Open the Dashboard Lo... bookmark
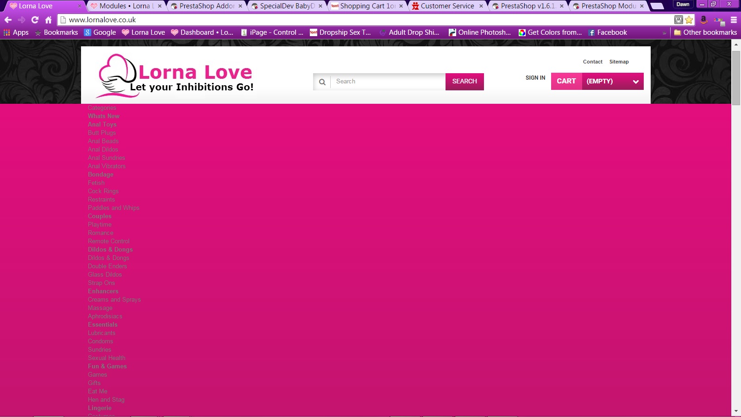 point(202,32)
